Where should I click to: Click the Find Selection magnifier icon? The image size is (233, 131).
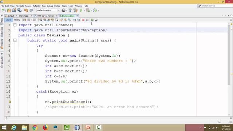[41, 20]
